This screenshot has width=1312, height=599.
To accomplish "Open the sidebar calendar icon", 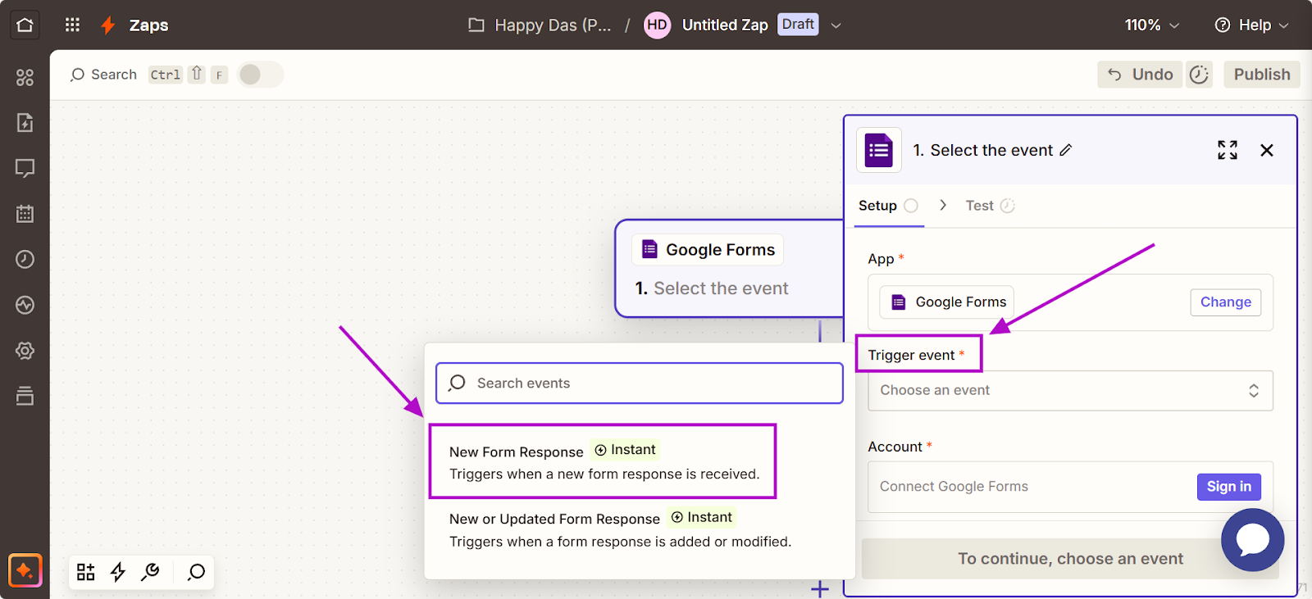I will [x=25, y=214].
